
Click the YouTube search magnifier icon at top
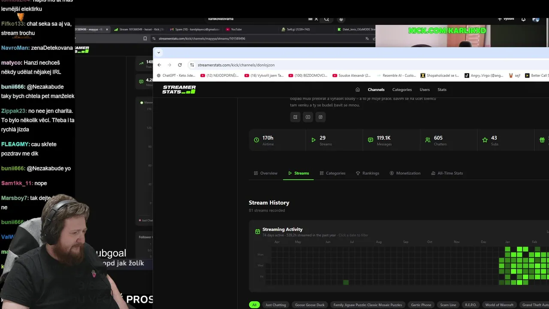point(326,19)
